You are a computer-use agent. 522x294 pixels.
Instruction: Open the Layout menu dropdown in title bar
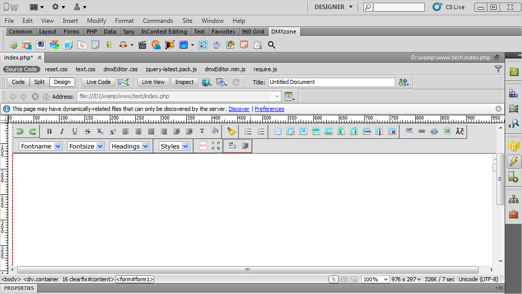[x=37, y=7]
